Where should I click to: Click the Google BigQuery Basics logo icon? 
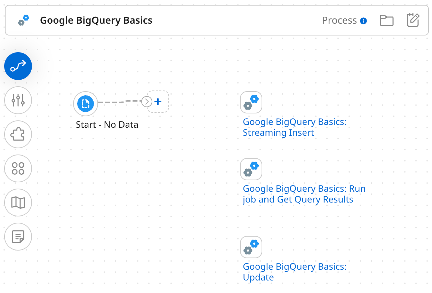(23, 20)
